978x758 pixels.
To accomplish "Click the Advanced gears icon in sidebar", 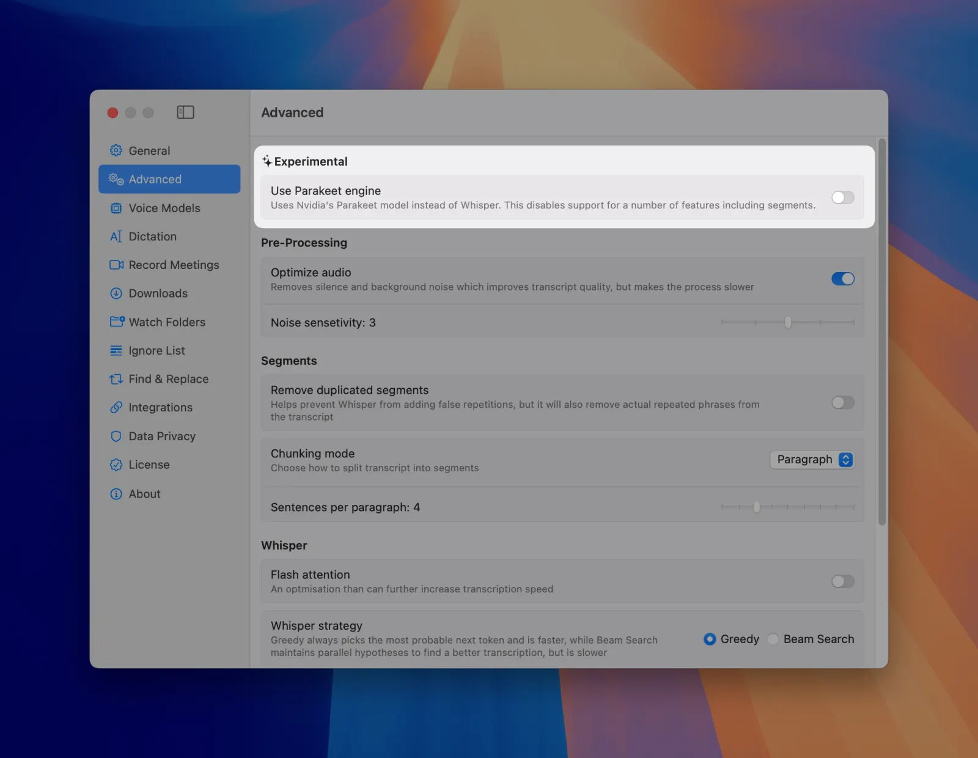I will (116, 179).
